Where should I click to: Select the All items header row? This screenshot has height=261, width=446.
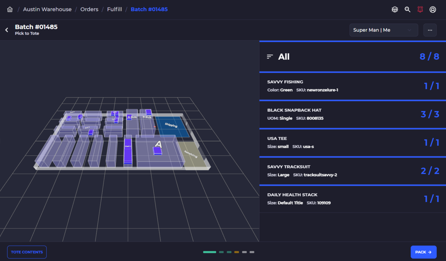353,57
